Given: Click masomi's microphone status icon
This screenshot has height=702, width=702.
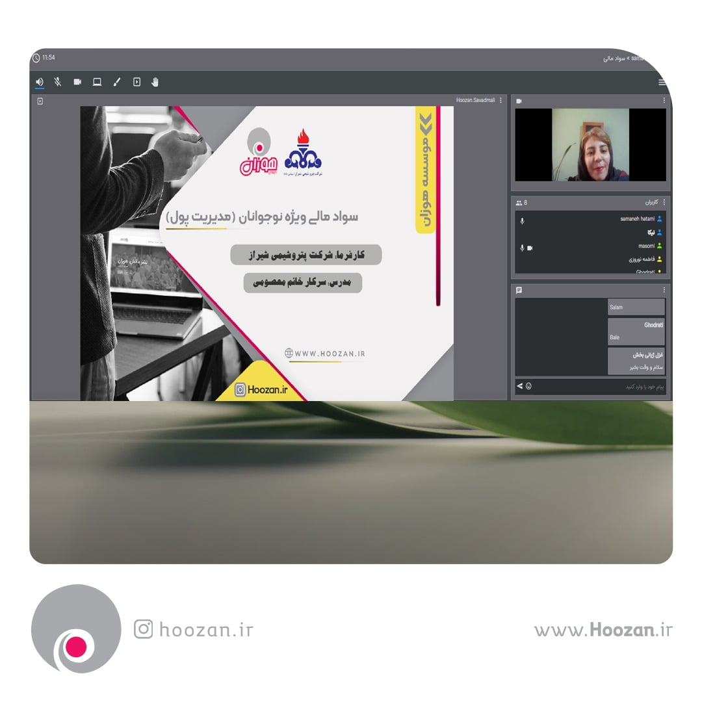Looking at the screenshot, I should point(522,248).
